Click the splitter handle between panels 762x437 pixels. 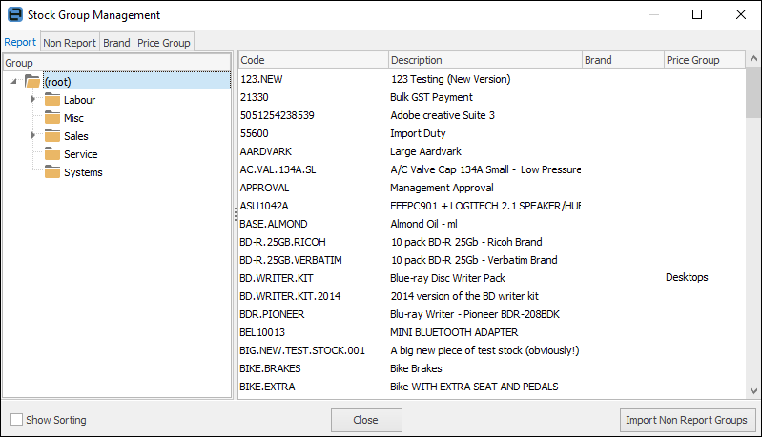coord(236,214)
